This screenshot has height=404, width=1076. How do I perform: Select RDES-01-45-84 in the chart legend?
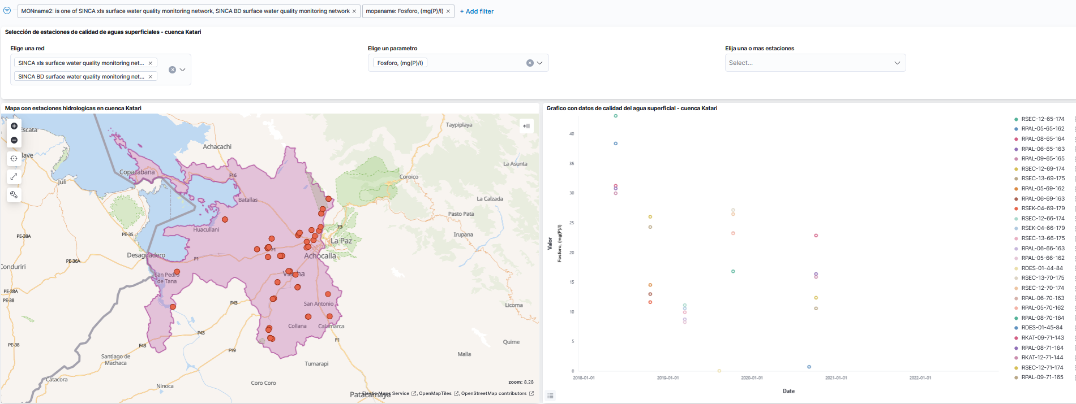point(1041,328)
